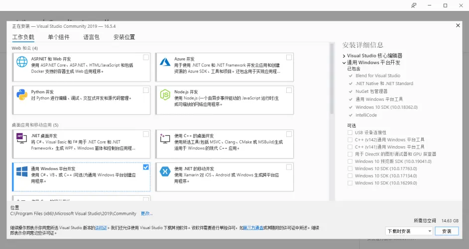Switch to the 单个组件 tab
Screen dimensions: 469x249
coord(59,37)
